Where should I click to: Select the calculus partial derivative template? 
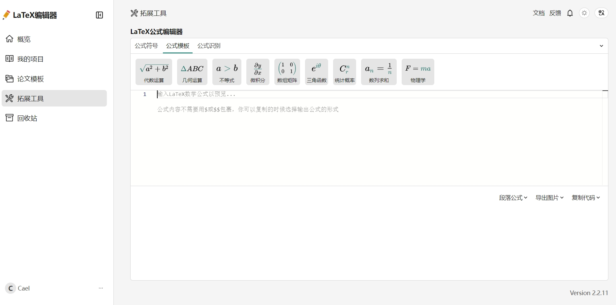[258, 72]
